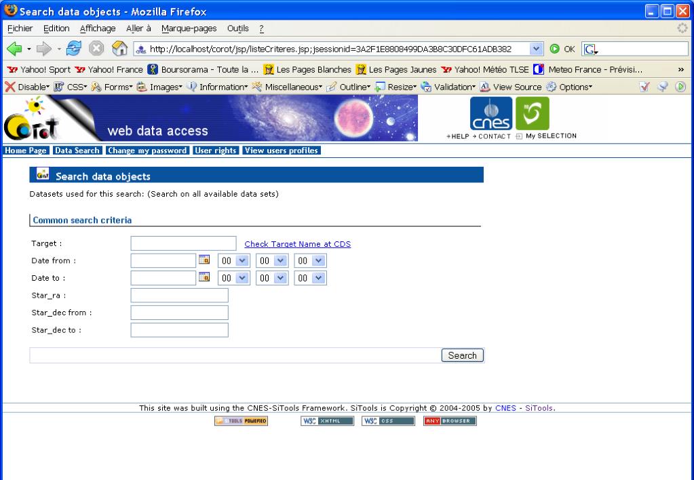Click the Date from text field
This screenshot has width=694, height=480.
click(x=163, y=260)
